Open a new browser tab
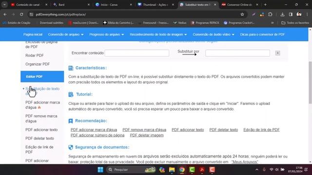This screenshot has height=175, width=312. pyautogui.click(x=265, y=4)
